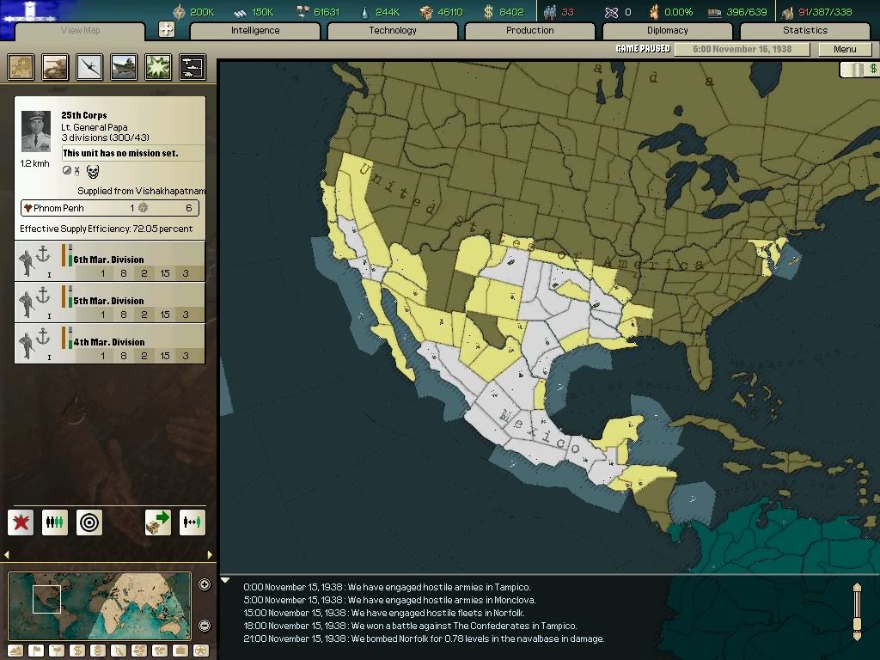Image resolution: width=880 pixels, height=660 pixels.
Task: Click Lt. General Papa's portrait
Action: pyautogui.click(x=36, y=131)
